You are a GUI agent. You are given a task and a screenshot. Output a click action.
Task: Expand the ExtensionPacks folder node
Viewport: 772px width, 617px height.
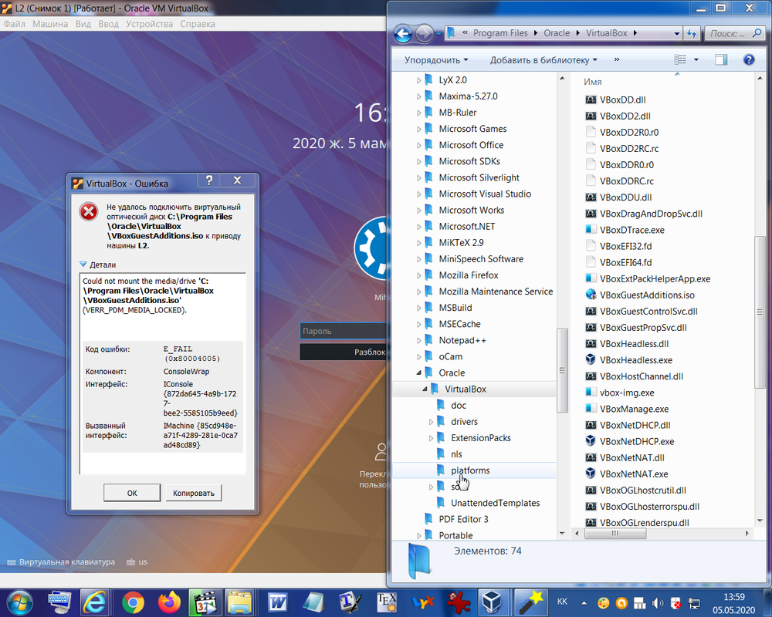[431, 438]
